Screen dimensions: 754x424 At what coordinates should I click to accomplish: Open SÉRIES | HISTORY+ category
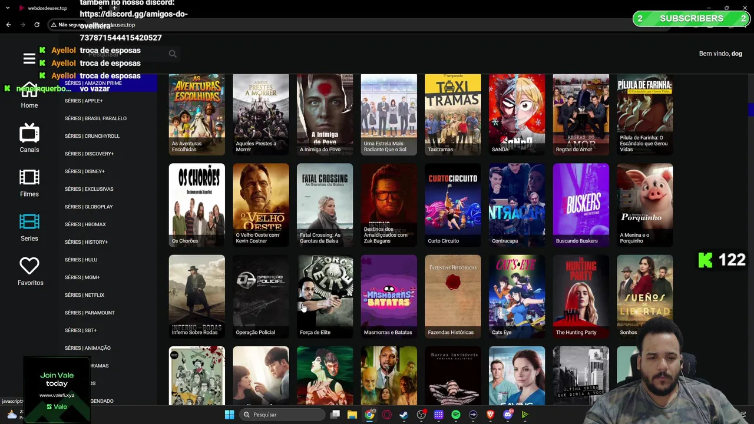[86, 242]
